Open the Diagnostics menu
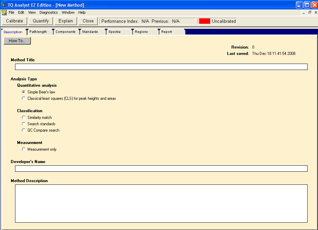 point(49,12)
